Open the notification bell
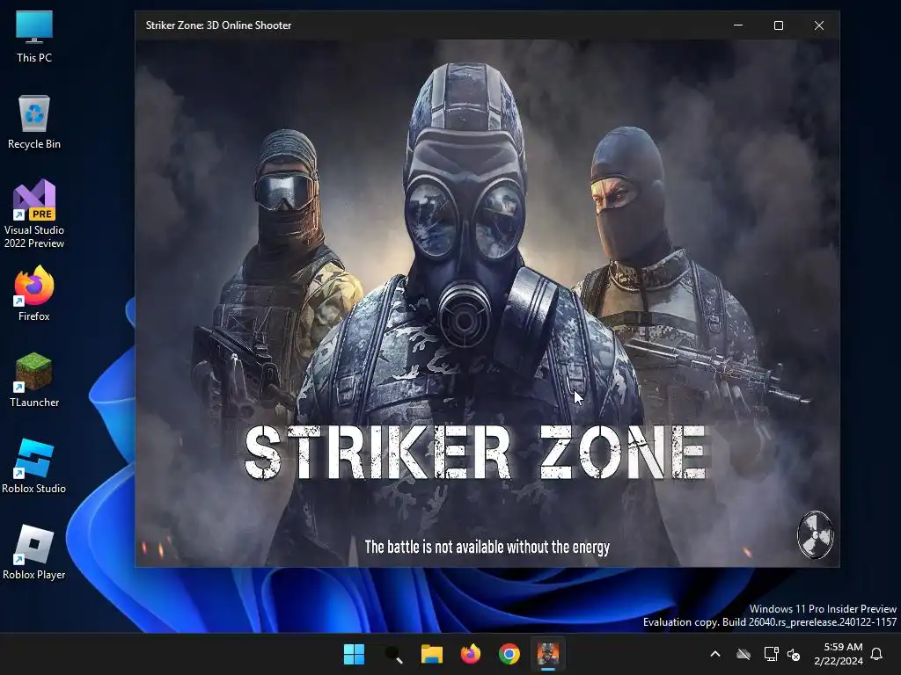The width and height of the screenshot is (901, 675). pos(877,654)
